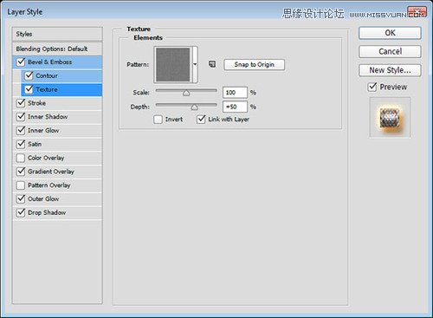Toggle the Satin checkbox

point(21,144)
